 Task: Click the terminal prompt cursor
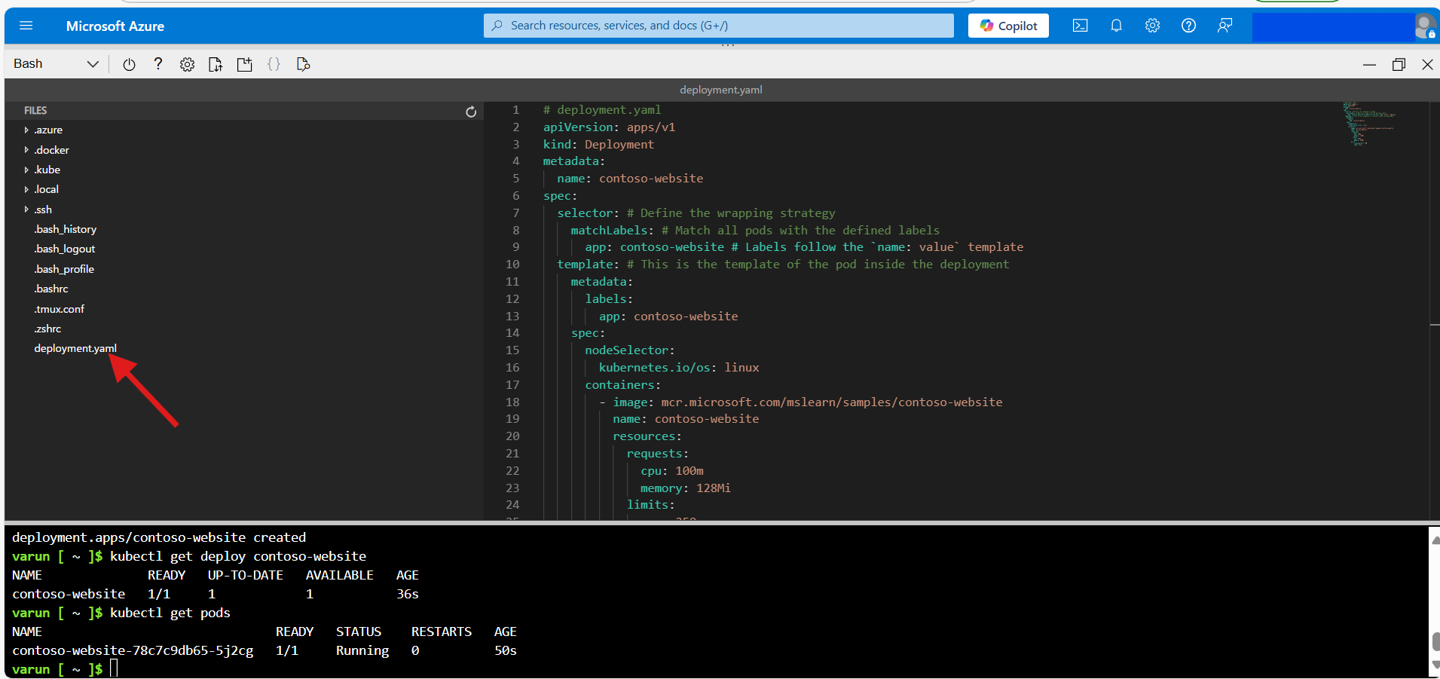pyautogui.click(x=114, y=668)
